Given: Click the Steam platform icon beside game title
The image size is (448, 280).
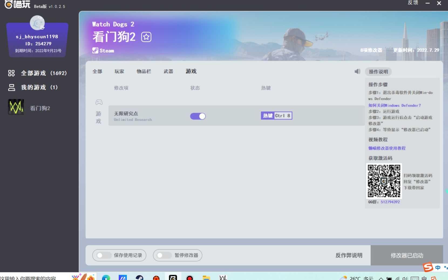Looking at the screenshot, I should 95,50.
